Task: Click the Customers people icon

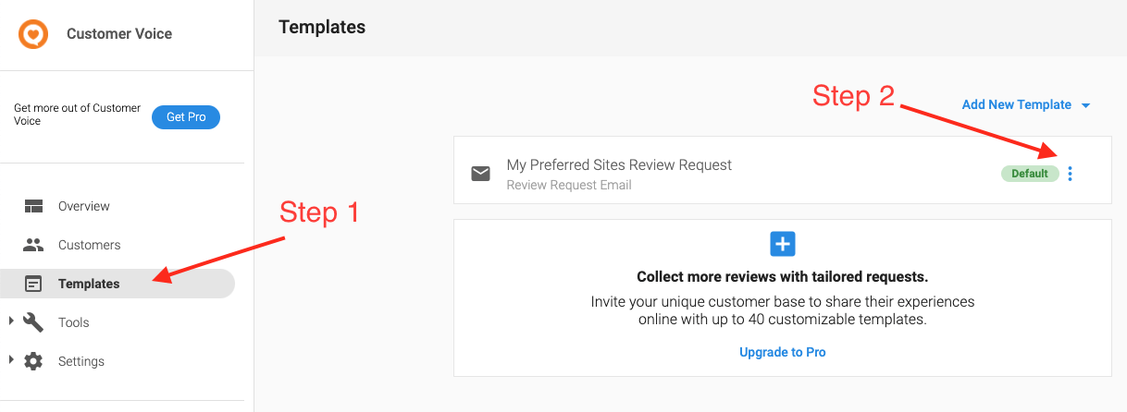Action: coord(33,245)
